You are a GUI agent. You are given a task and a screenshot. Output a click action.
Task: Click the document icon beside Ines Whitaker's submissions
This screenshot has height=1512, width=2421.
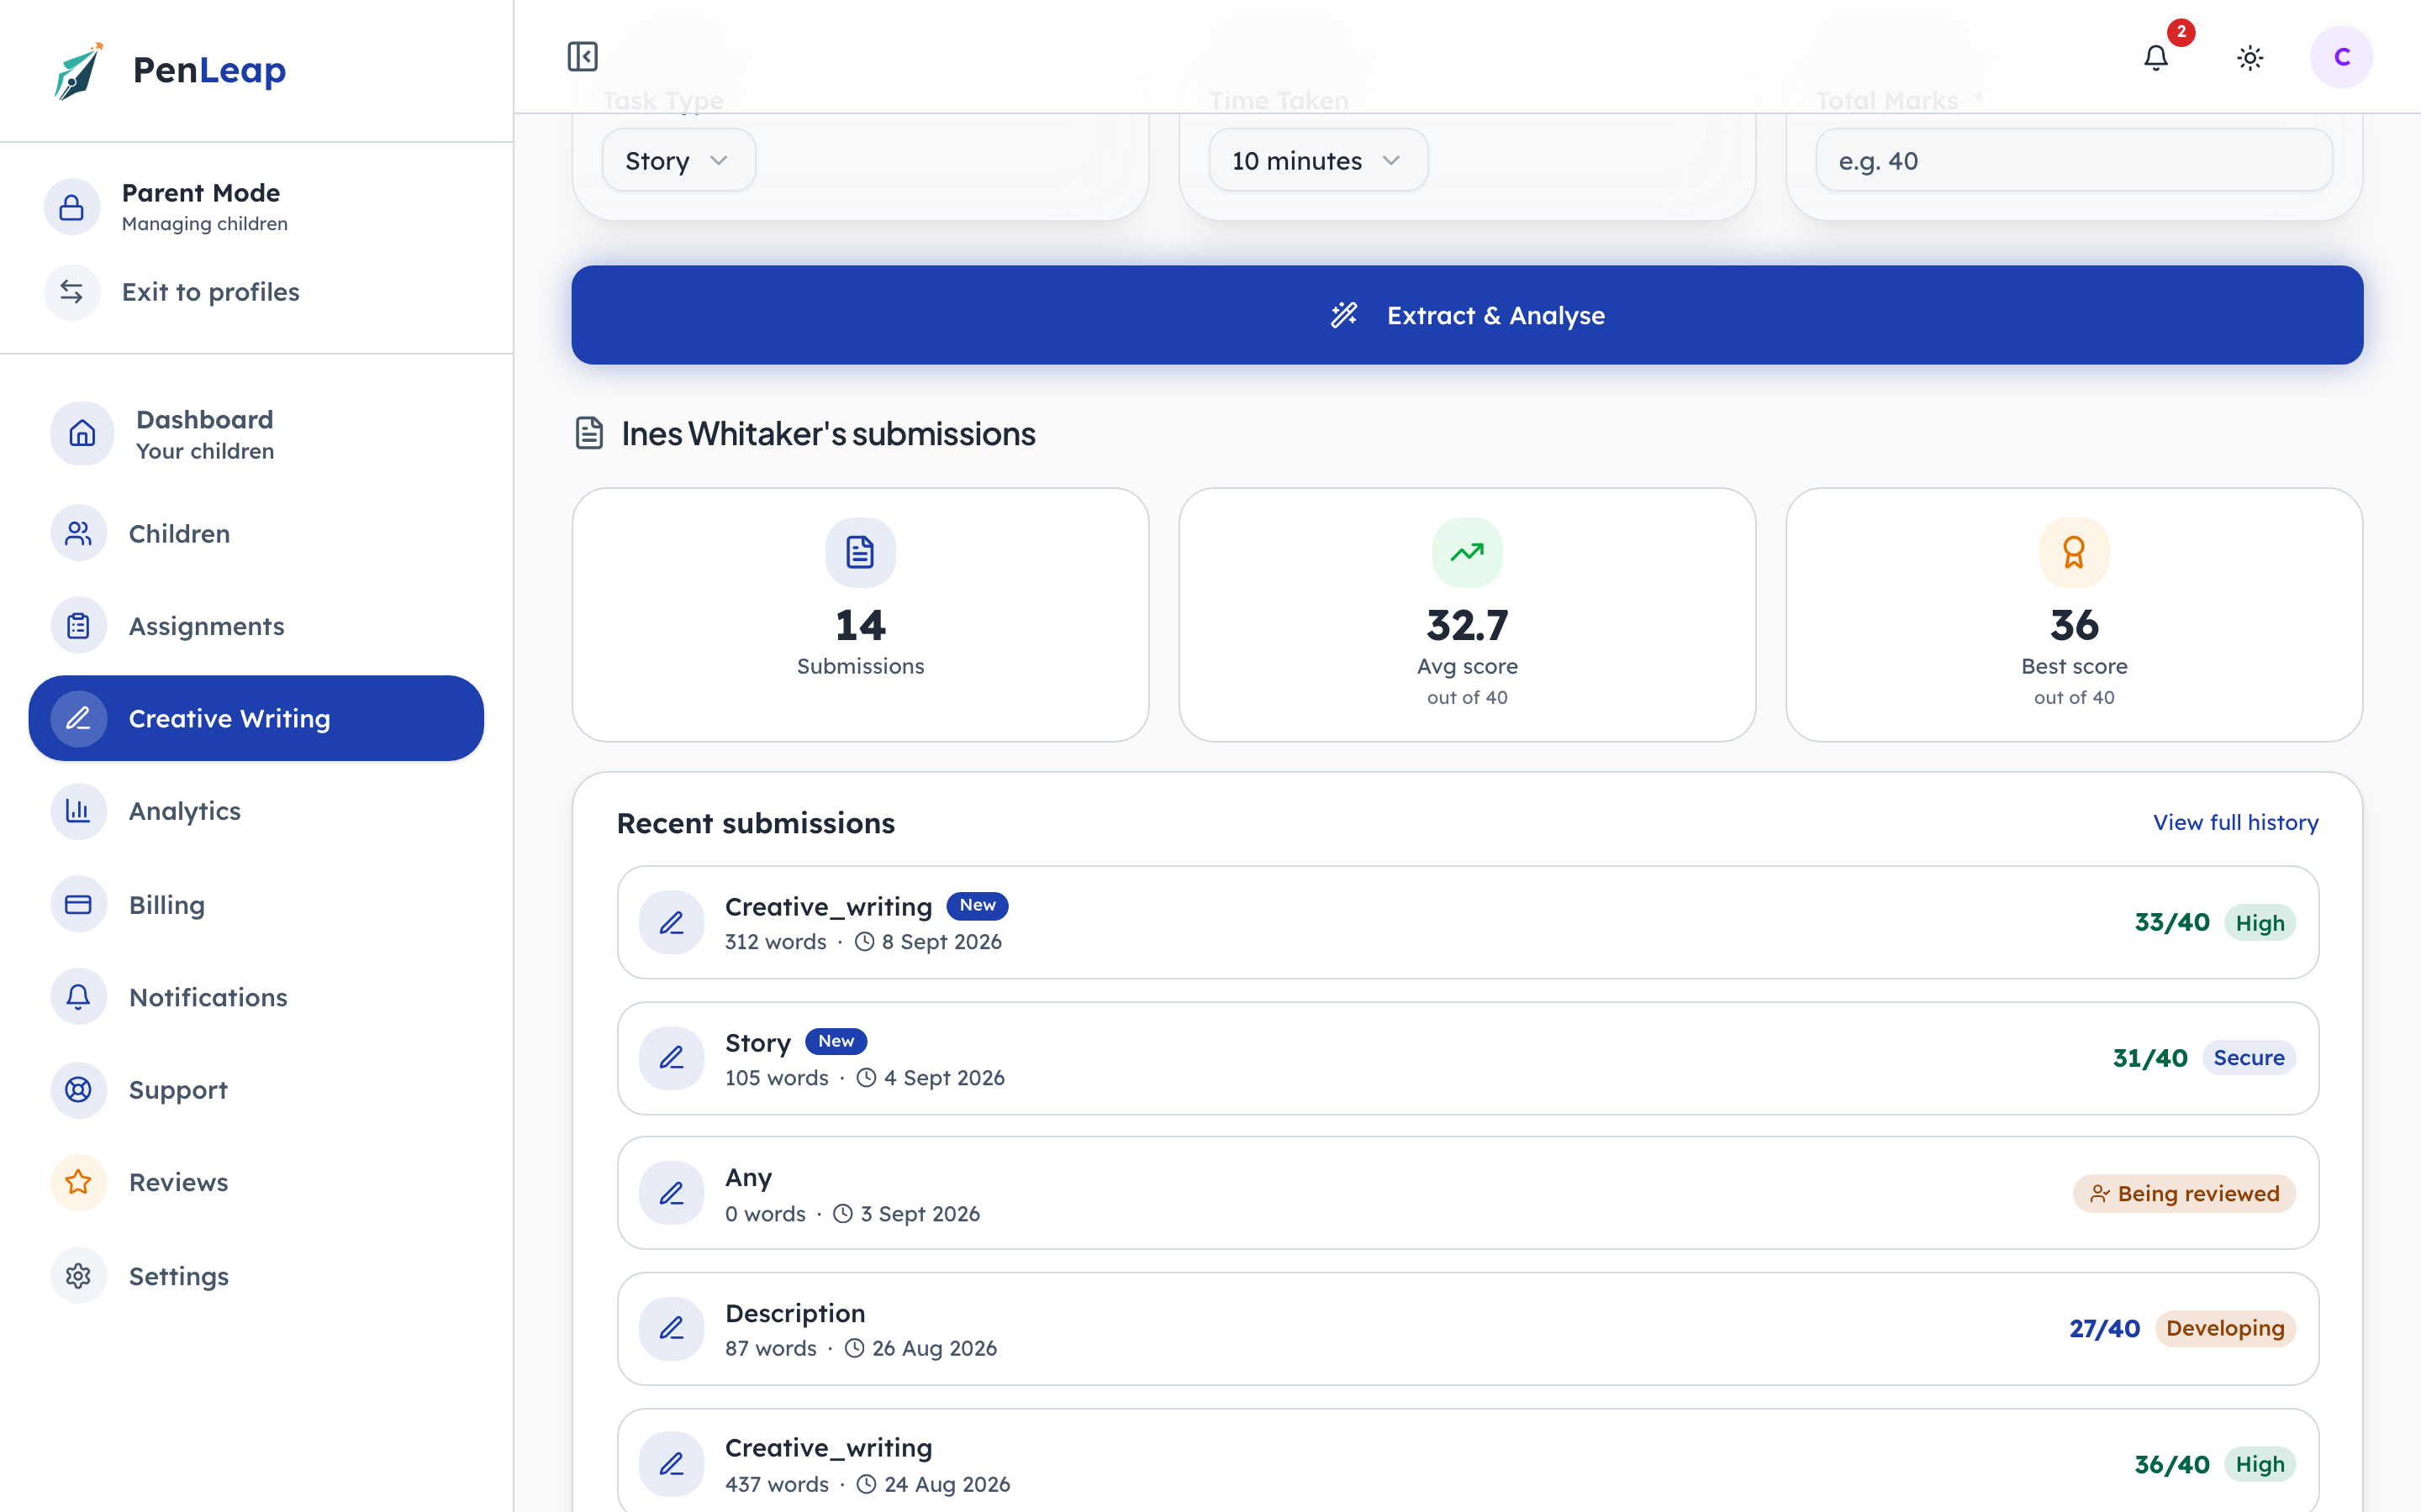[x=589, y=434]
